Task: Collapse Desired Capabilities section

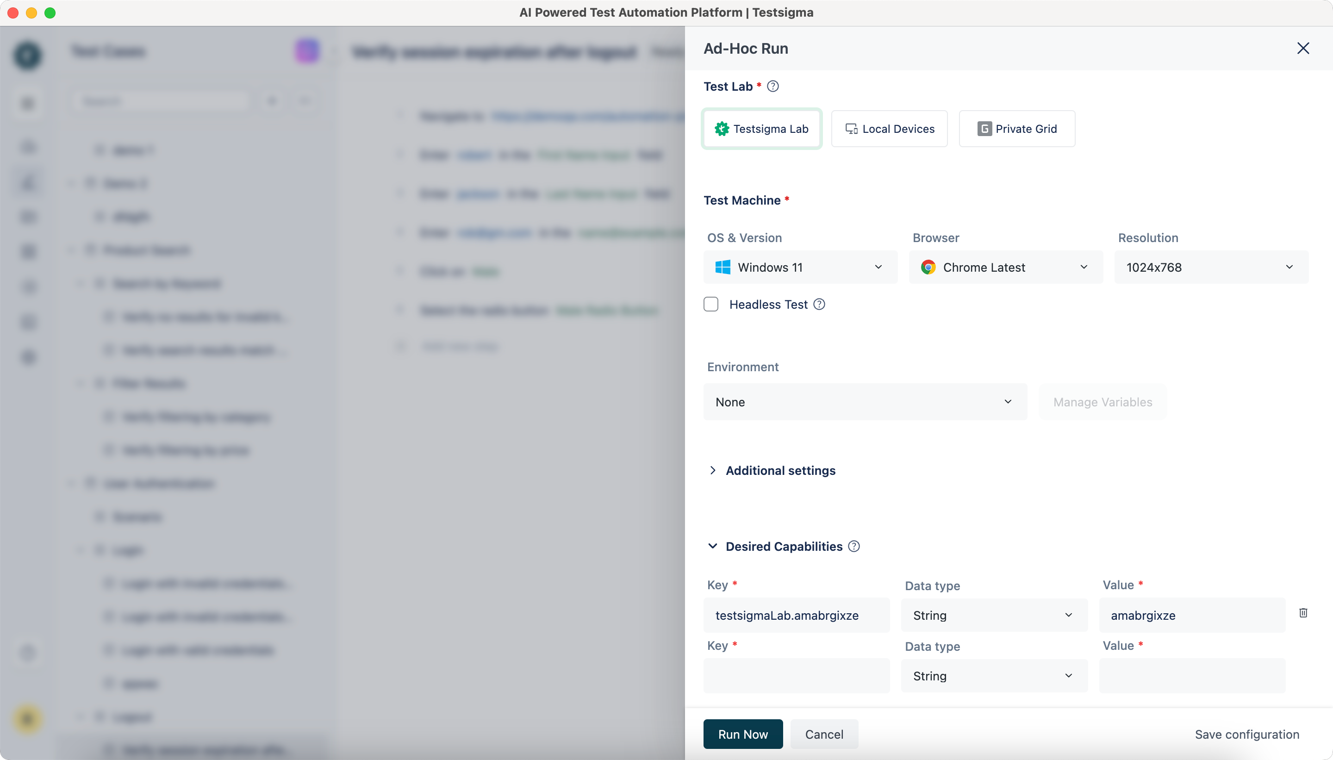Action: [x=712, y=546]
